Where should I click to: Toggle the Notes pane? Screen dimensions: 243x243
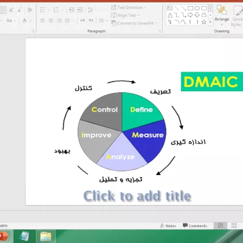(168, 225)
